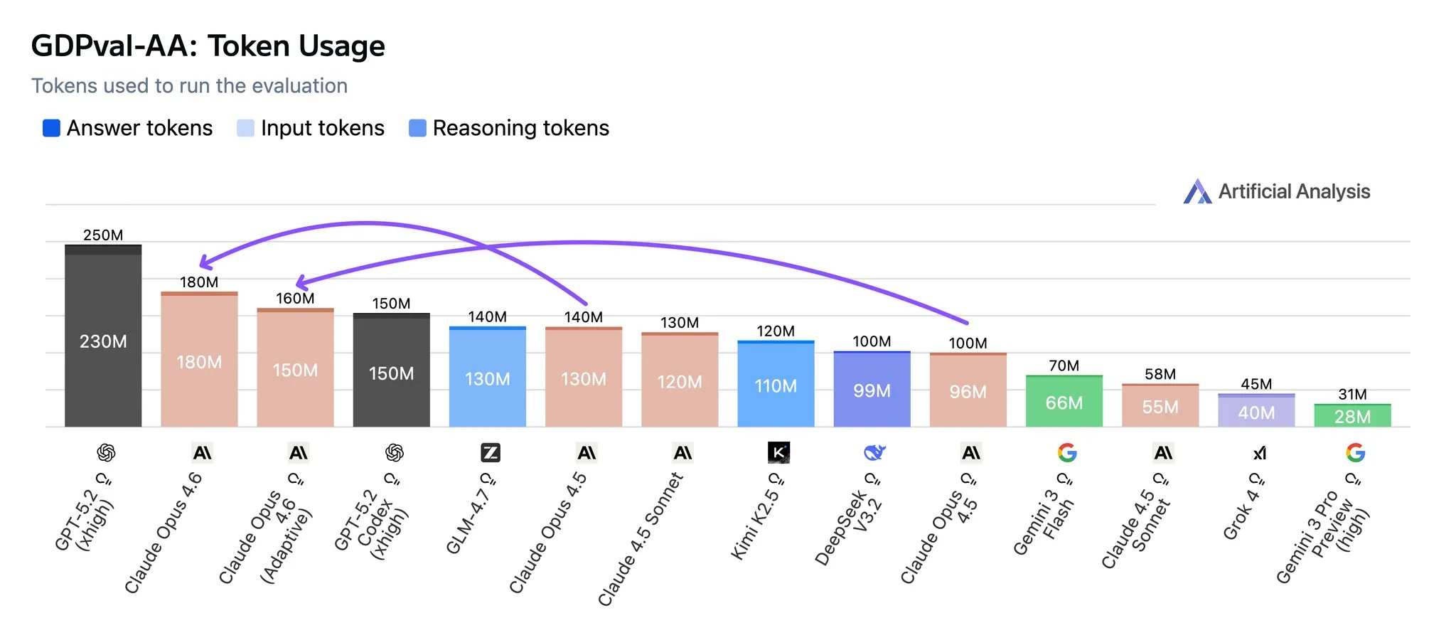This screenshot has height=640, width=1456.
Task: Select the GLM-4.7 bar showing 130M
Action: (x=488, y=378)
